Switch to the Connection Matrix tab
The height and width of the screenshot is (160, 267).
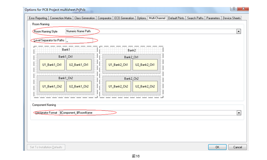click(61, 18)
